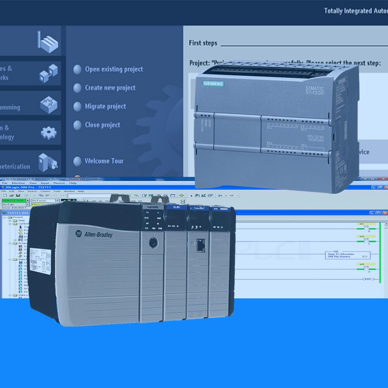
Task: Click ladder editor vertical scrollbar up arrow
Action: click(x=386, y=224)
